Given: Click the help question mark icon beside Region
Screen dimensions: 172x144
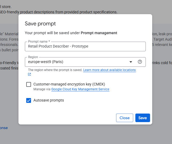Looking at the screenshot, I should [140, 62].
